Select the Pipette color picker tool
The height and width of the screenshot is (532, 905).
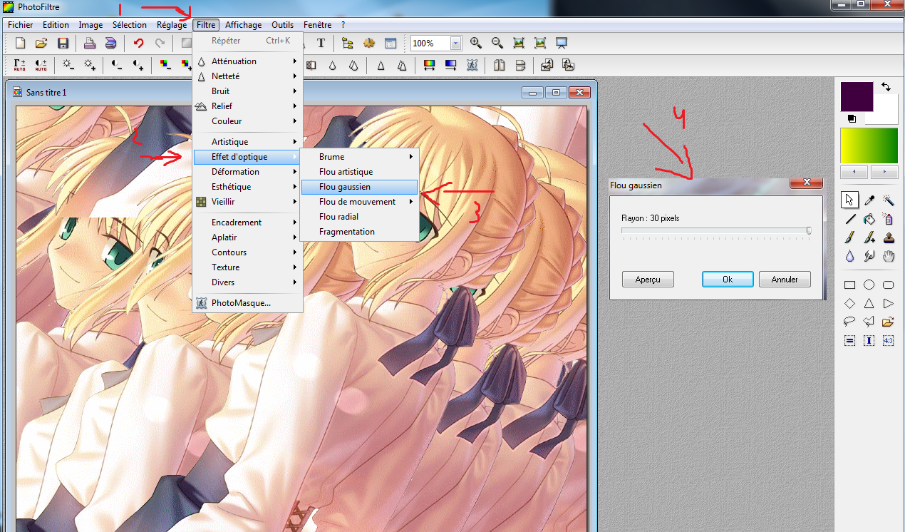(869, 200)
